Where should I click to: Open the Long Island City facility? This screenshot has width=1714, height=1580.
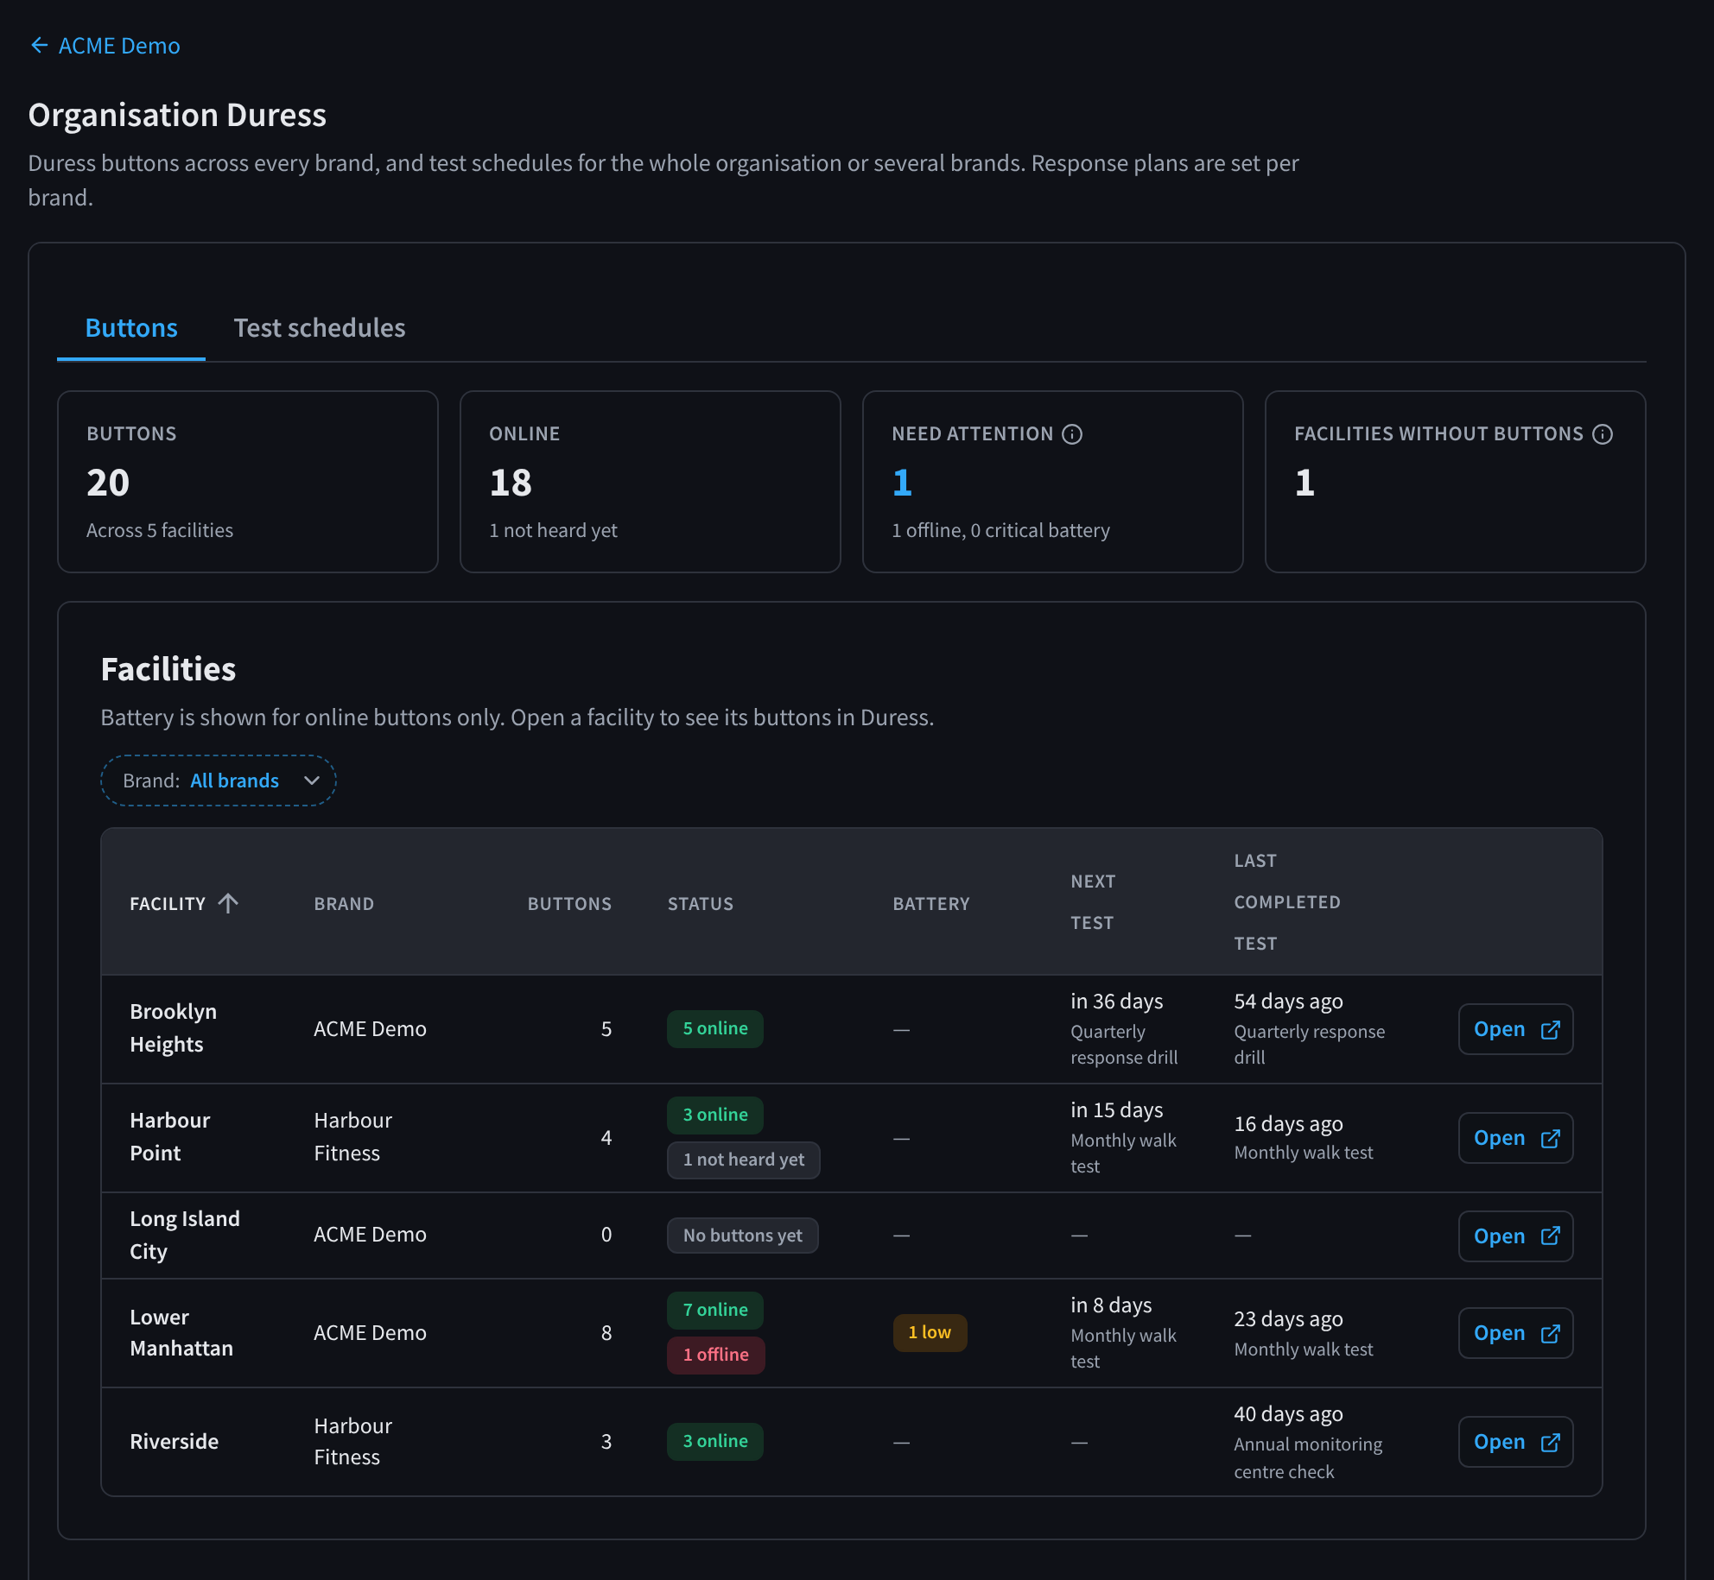[1515, 1236]
